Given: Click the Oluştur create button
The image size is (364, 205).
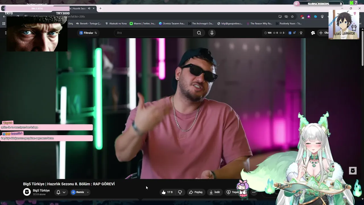Looking at the screenshot, I should click(x=323, y=33).
